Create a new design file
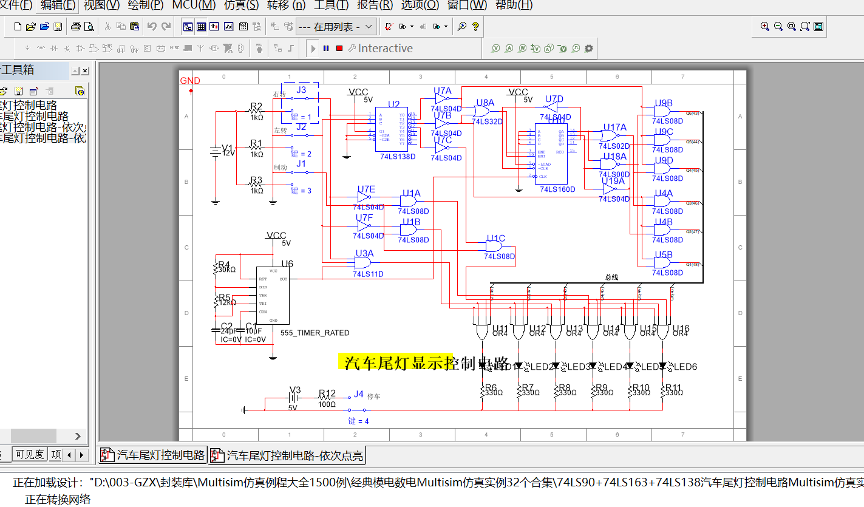The image size is (864, 507). tap(18, 27)
